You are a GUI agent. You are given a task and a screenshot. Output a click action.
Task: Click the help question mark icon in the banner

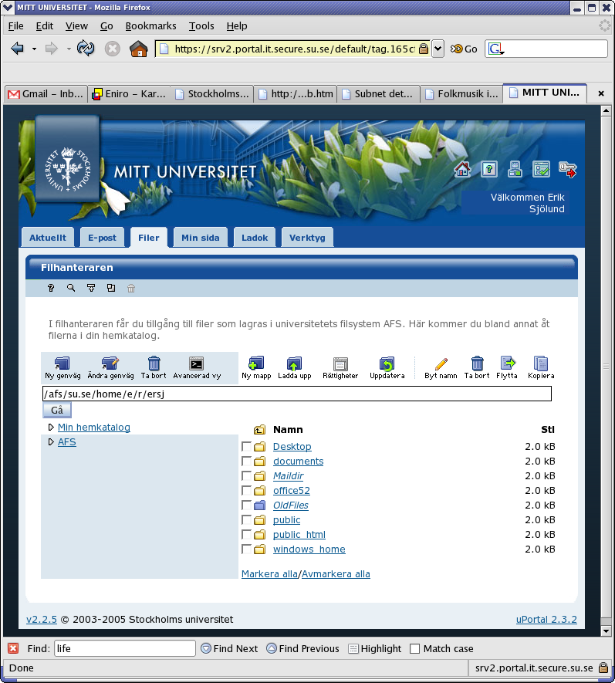[489, 169]
